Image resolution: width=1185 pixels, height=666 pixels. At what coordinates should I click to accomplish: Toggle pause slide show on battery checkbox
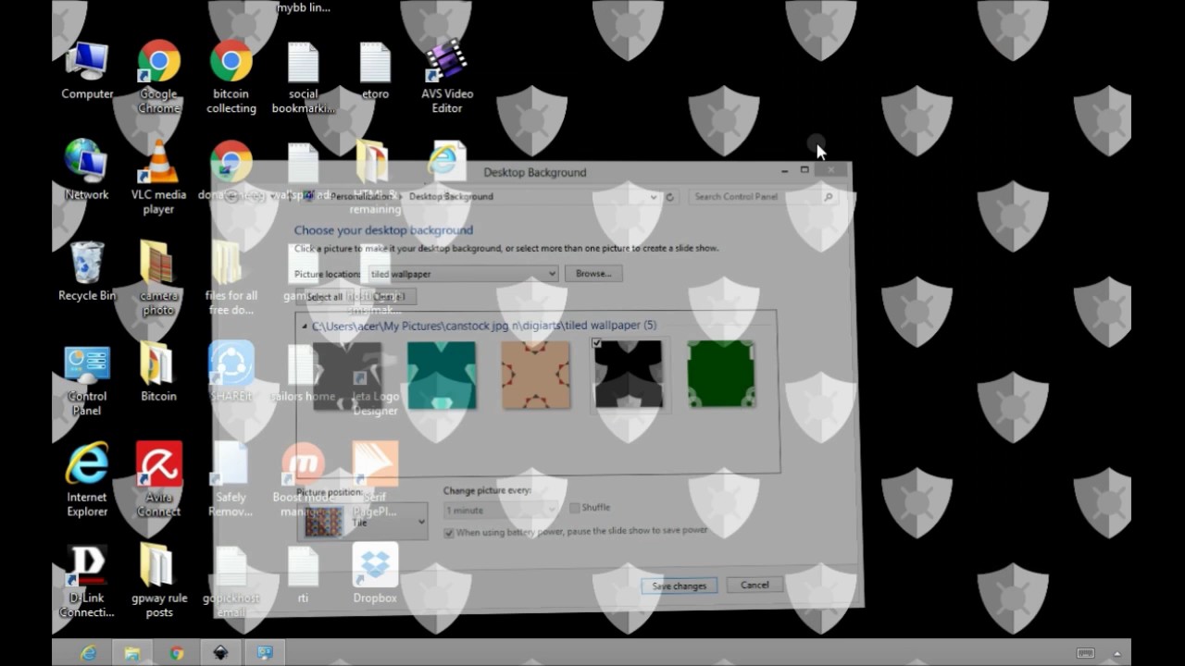(x=449, y=533)
